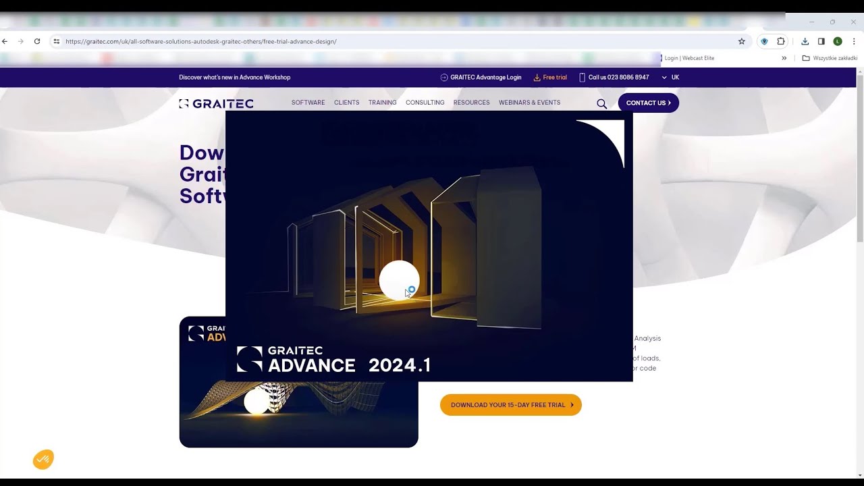The height and width of the screenshot is (486, 864).
Task: Show hidden bookmarks via double chevron
Action: 784,58
